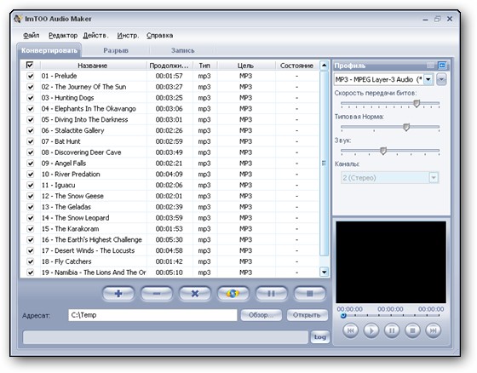Start conversion with the convert button

click(x=233, y=294)
